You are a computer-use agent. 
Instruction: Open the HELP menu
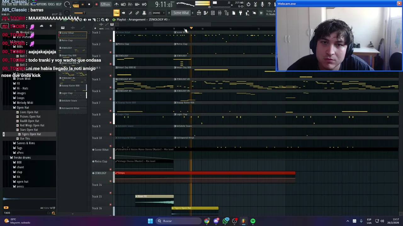click(59, 4)
